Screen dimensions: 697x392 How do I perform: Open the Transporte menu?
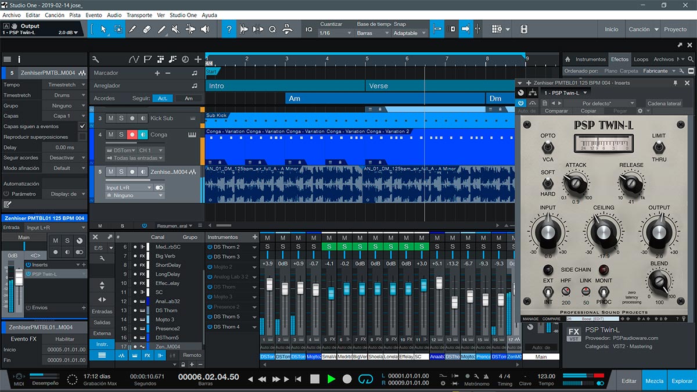pyautogui.click(x=139, y=15)
